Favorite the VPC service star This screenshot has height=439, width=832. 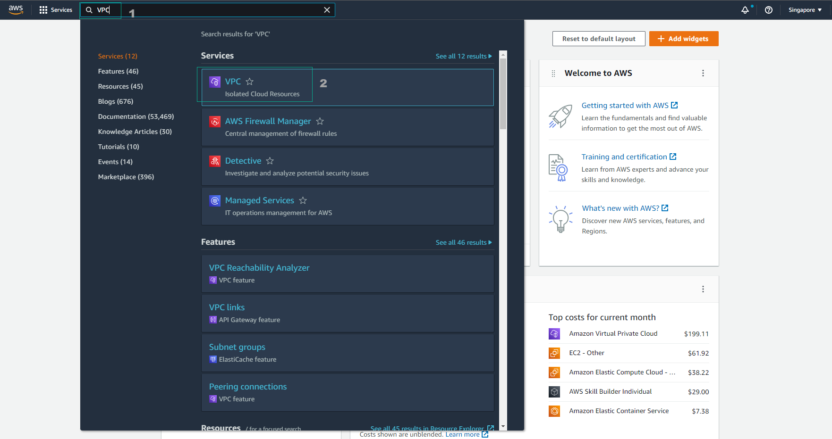pos(250,82)
